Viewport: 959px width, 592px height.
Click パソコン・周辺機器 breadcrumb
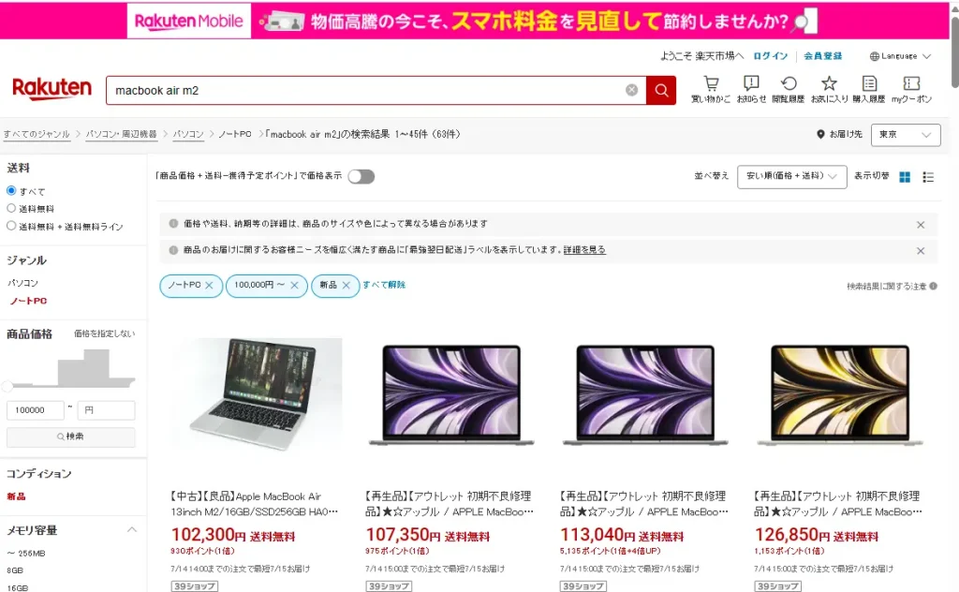121,135
